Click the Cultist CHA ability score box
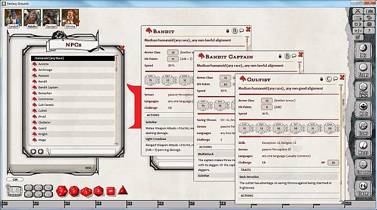This screenshot has height=210, width=377. click(x=330, y=128)
